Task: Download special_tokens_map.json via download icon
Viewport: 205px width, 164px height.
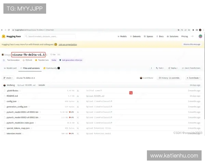Action: 78,128
